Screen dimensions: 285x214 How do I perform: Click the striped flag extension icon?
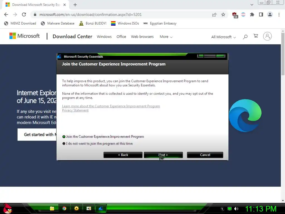tap(243, 14)
